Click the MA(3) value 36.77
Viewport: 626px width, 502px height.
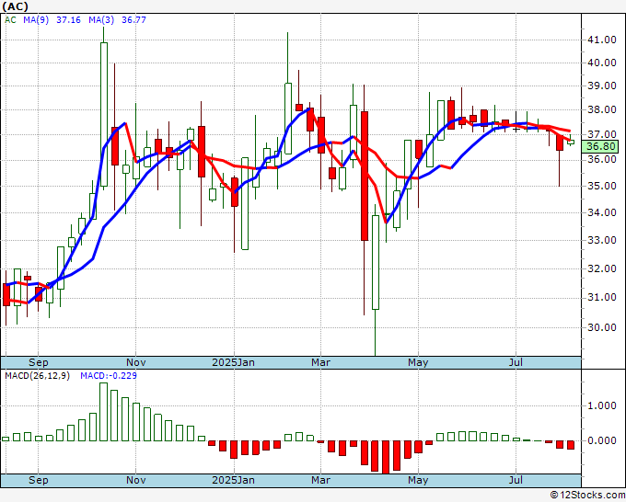coord(133,19)
